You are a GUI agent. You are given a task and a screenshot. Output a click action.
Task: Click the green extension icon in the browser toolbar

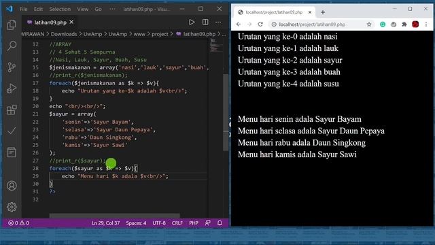(383, 24)
